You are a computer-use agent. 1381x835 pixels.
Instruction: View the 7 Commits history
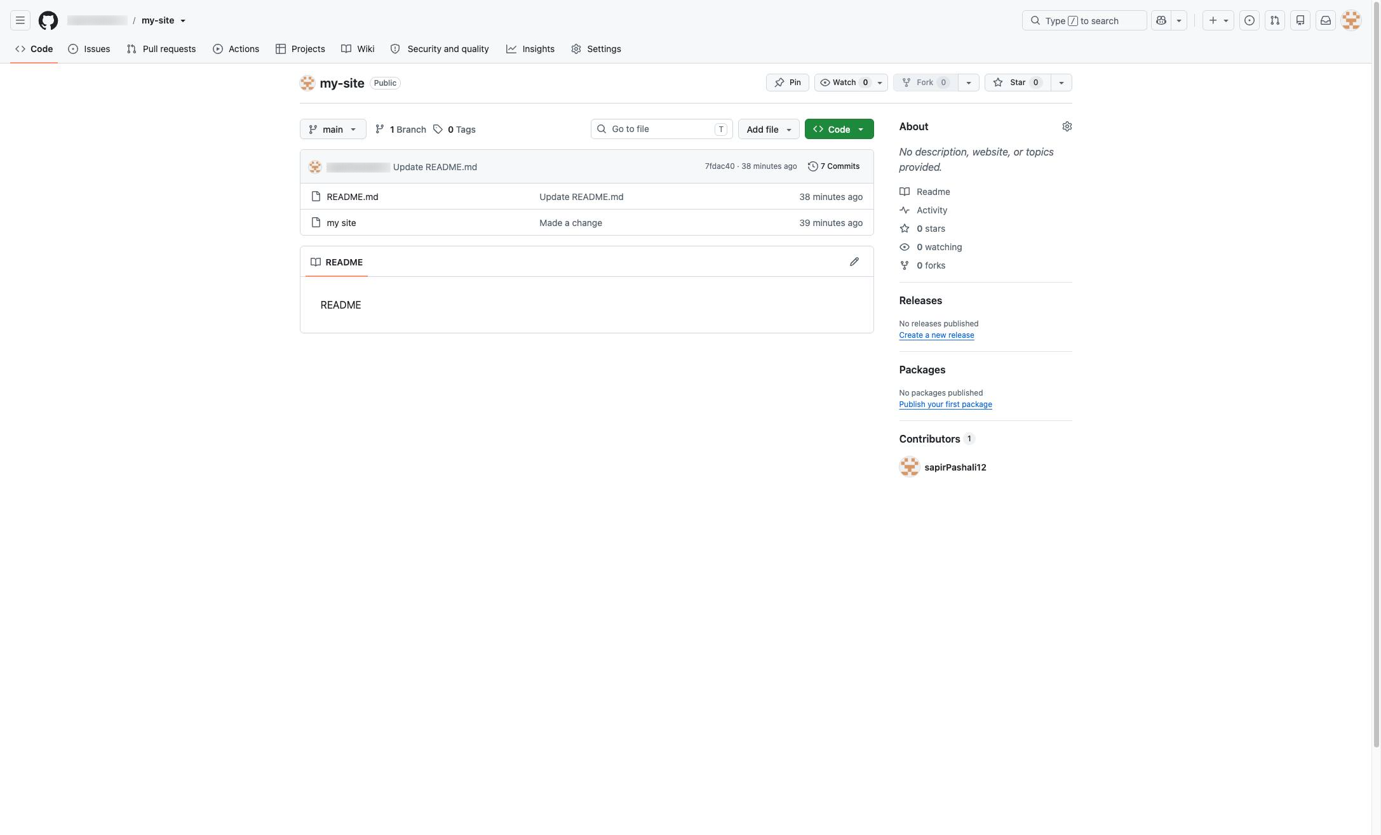[x=833, y=166]
